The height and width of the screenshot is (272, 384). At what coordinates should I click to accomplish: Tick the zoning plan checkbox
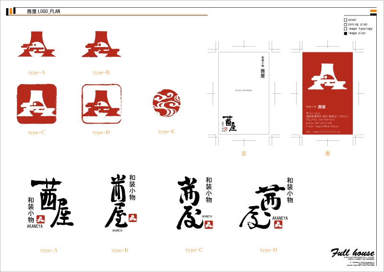click(345, 25)
